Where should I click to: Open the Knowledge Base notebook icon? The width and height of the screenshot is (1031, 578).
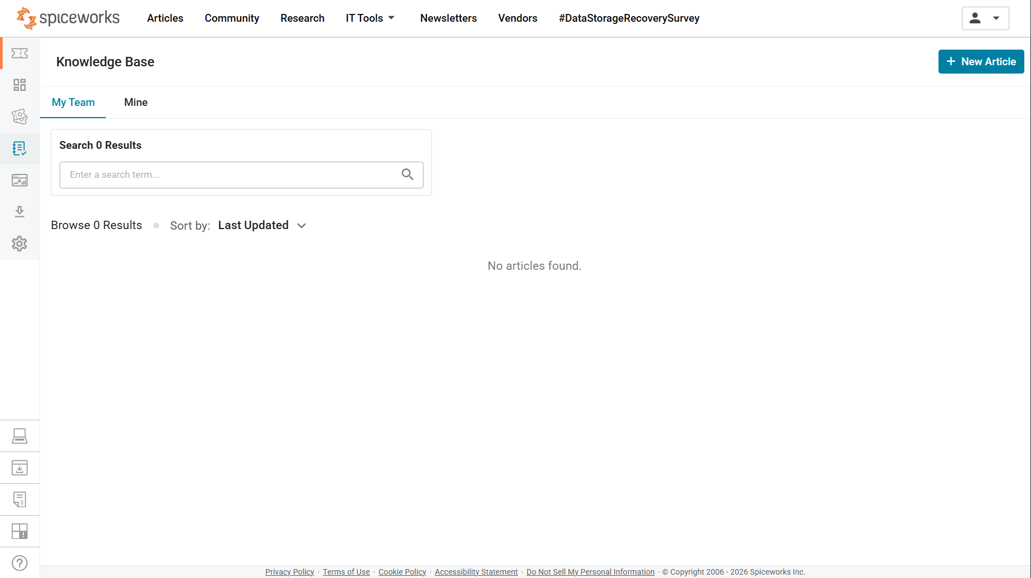20,148
